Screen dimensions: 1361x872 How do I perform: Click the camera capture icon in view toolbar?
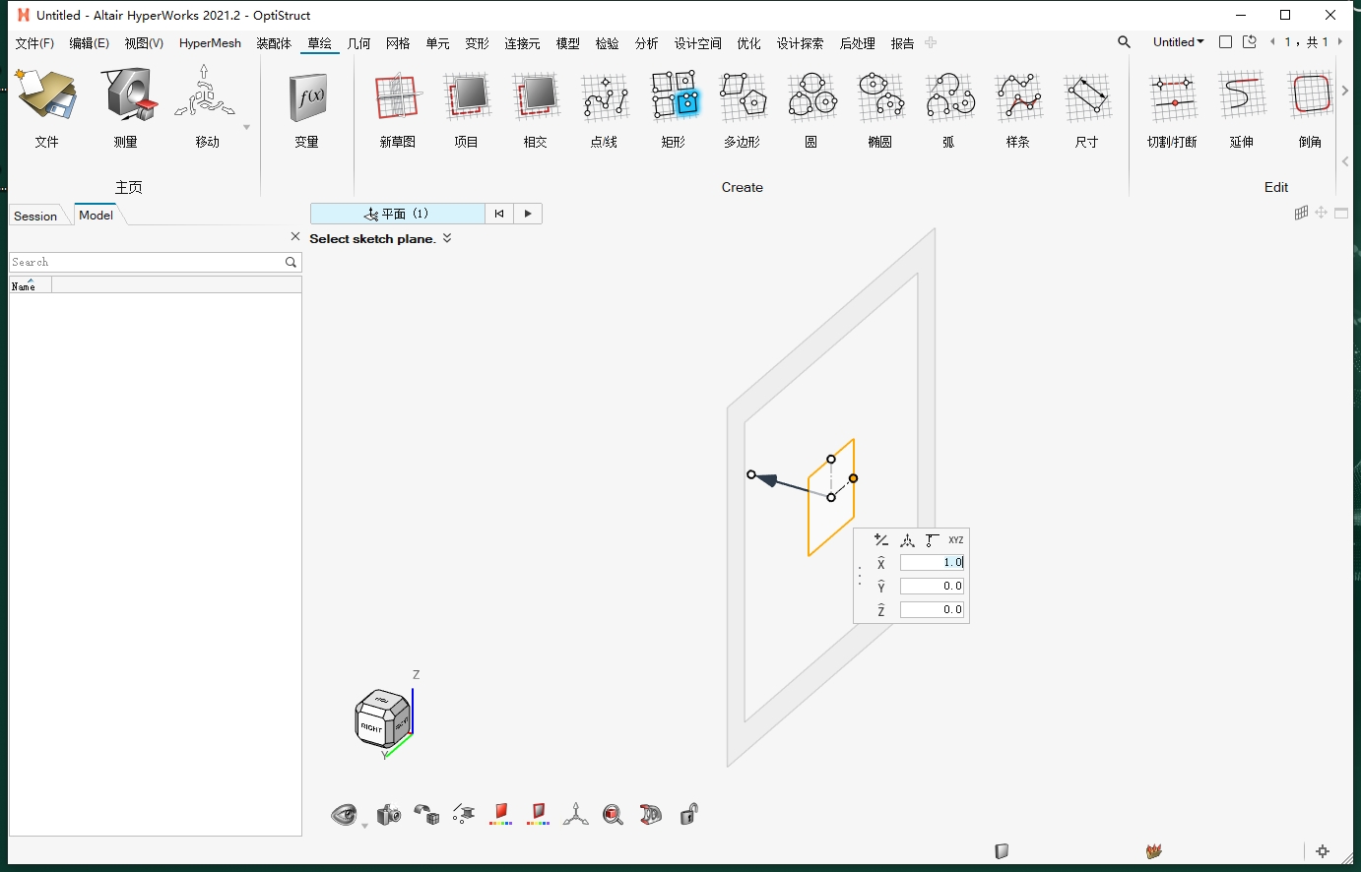click(389, 814)
